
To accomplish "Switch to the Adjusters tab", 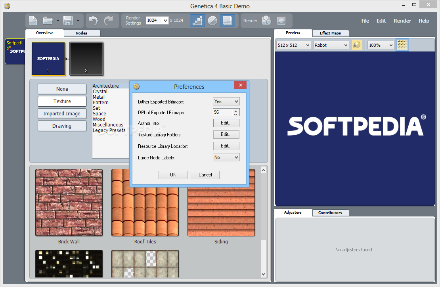I will [x=293, y=212].
